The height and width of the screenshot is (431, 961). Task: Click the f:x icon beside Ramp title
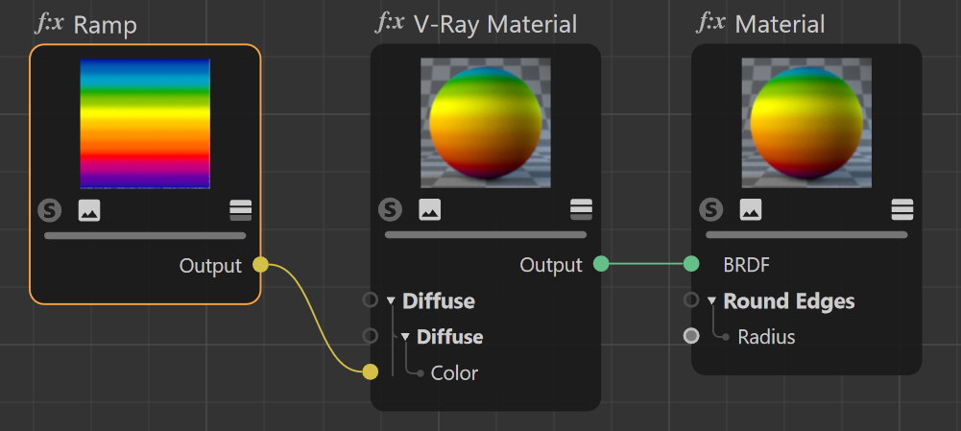48,24
